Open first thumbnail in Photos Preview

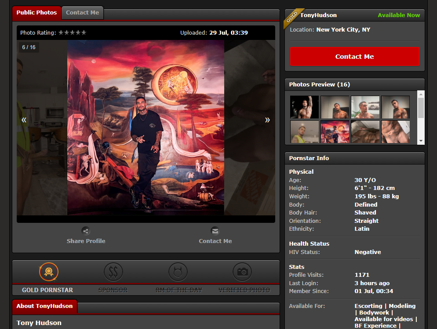tap(304, 107)
